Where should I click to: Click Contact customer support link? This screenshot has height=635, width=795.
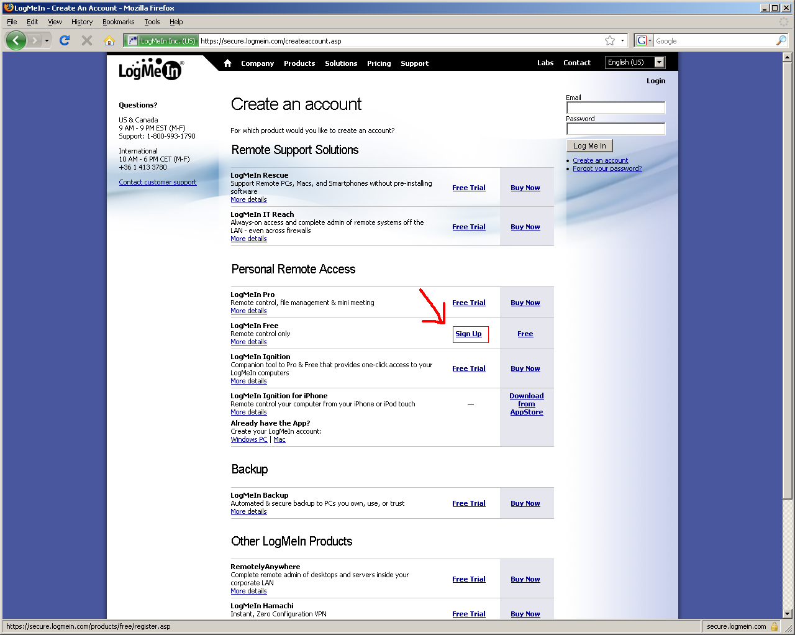point(158,182)
